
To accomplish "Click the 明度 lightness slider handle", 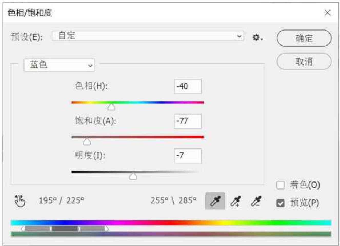I will pos(133,176).
